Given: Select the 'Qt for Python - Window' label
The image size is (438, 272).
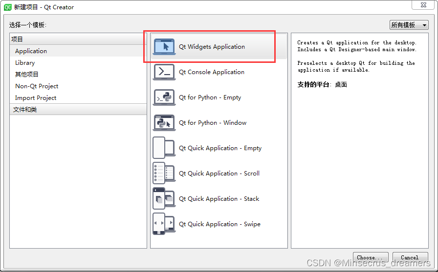Looking at the screenshot, I should point(213,123).
